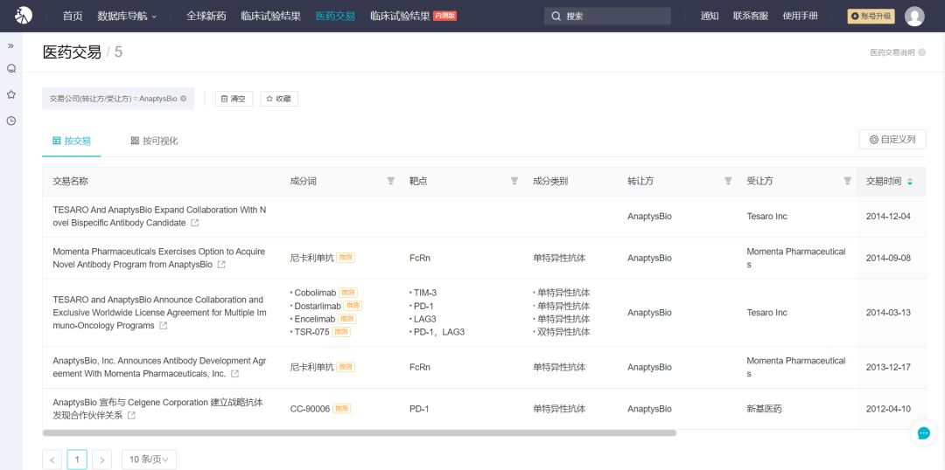
Task: Open external link for AnaptysBio Antibody Development Agreement
Action: pyautogui.click(x=235, y=374)
